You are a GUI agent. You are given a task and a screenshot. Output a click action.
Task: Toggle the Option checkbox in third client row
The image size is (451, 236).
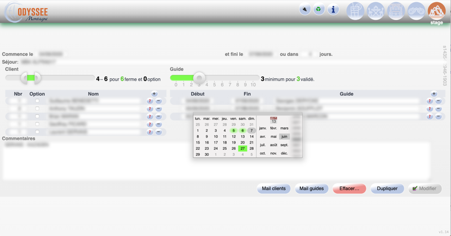coord(37,117)
